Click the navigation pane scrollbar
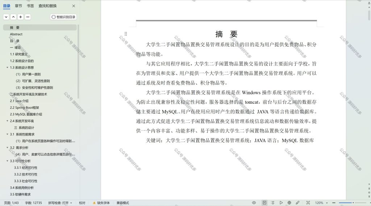The image size is (371, 206). coord(78,61)
